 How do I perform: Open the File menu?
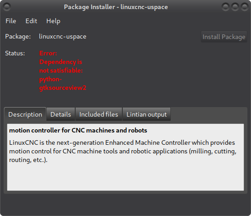click(x=11, y=21)
